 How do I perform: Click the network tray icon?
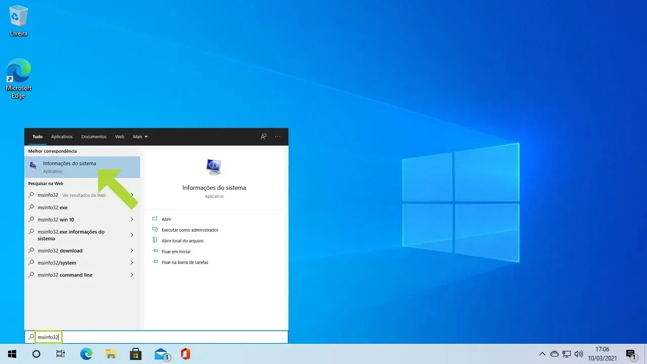(567, 354)
